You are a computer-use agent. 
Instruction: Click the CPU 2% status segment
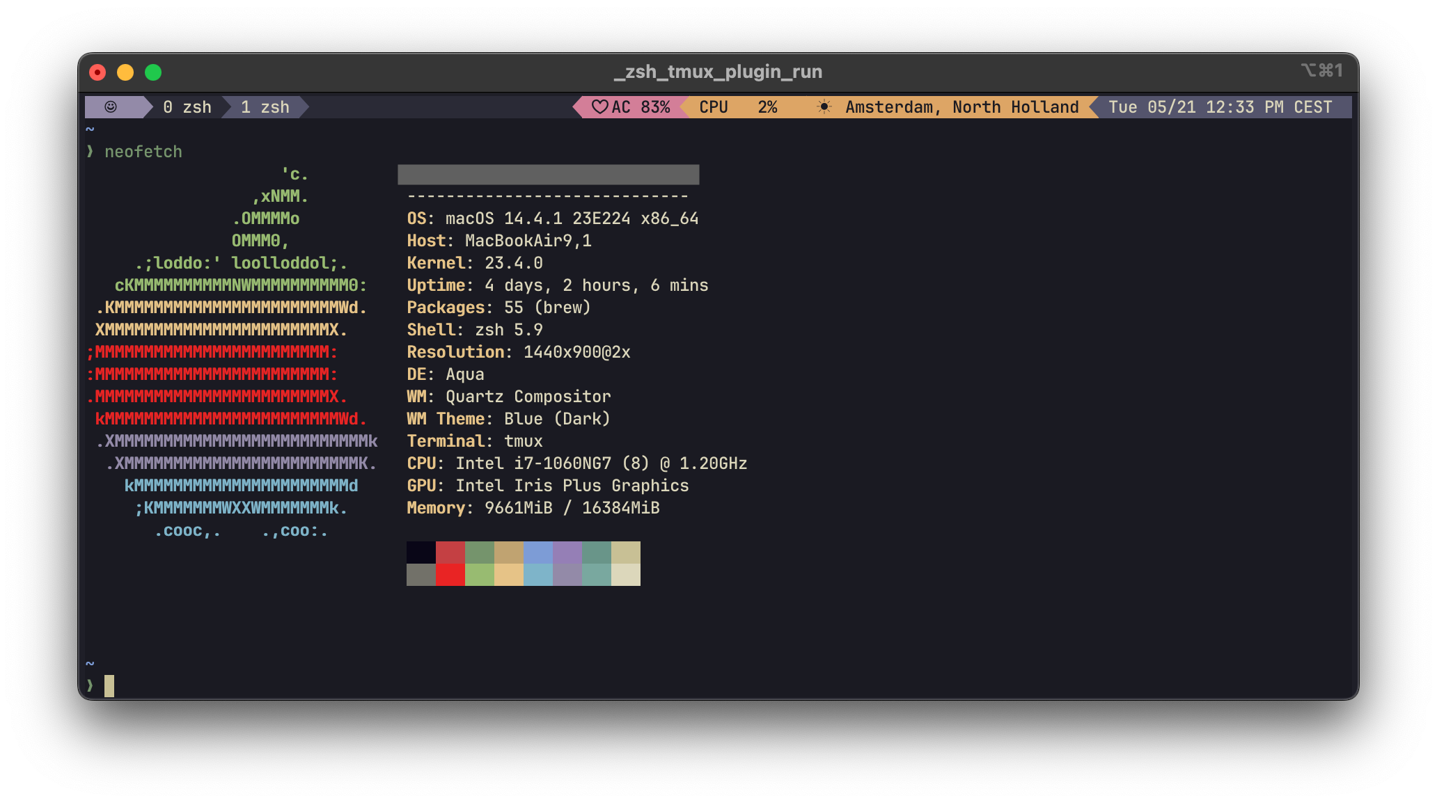[738, 107]
